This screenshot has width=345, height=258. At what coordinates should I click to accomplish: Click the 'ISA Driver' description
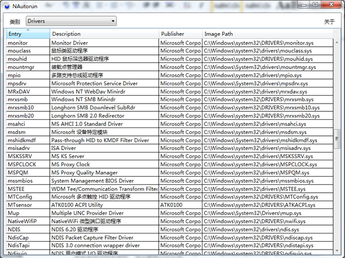(63, 148)
